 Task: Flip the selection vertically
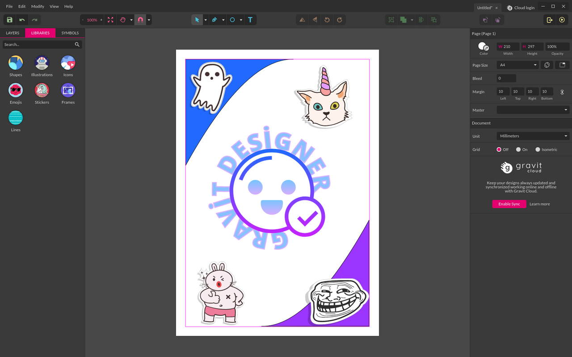pyautogui.click(x=315, y=20)
